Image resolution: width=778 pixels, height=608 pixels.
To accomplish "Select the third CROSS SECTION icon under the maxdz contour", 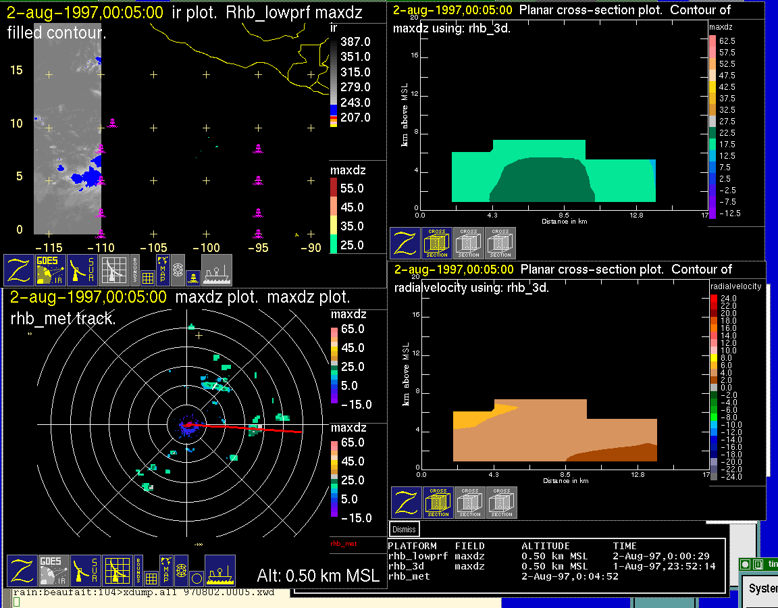I will pos(500,243).
